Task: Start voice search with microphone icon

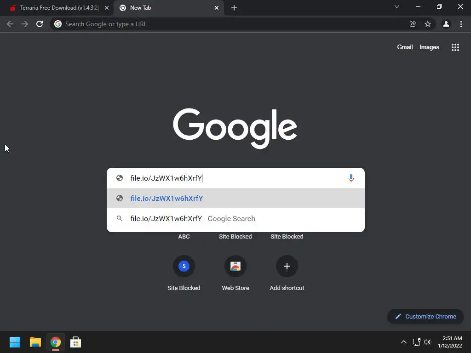Action: [351, 178]
